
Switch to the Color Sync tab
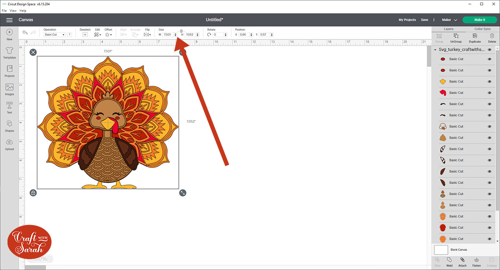[x=482, y=29]
